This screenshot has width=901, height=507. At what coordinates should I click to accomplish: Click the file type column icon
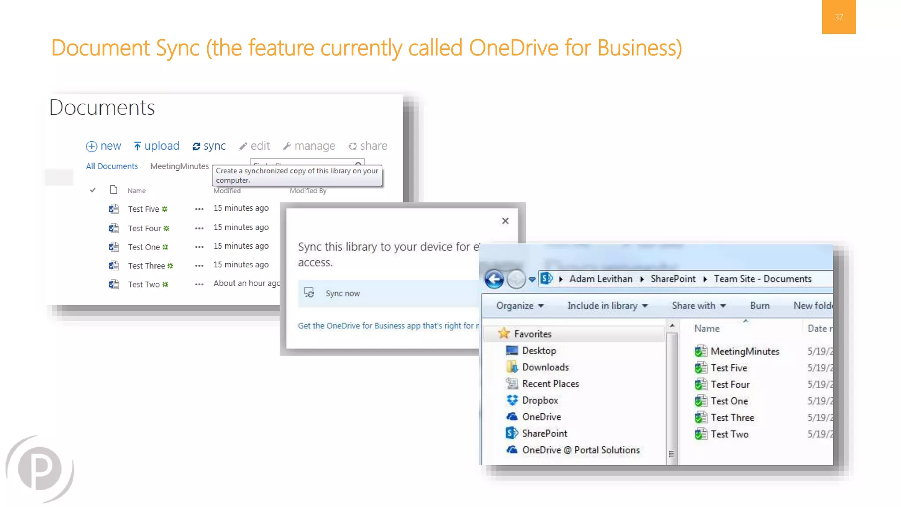point(114,190)
